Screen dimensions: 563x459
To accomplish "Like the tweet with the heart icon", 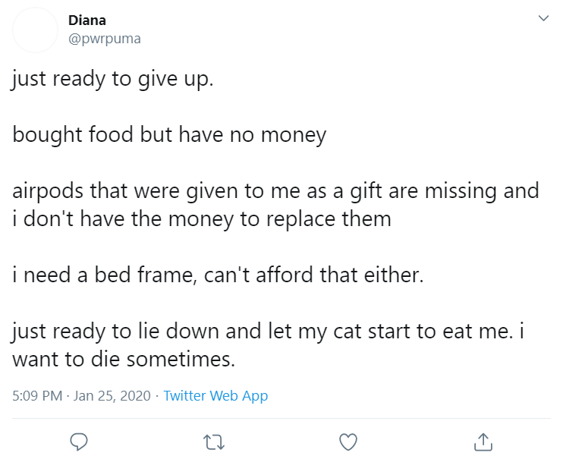I will click(348, 442).
